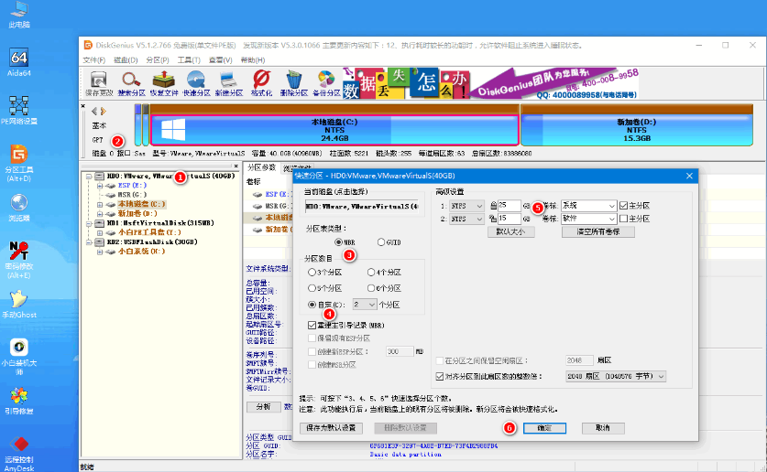767x472 pixels.
Task: Open the custom partition count dropdown
Action: click(370, 304)
